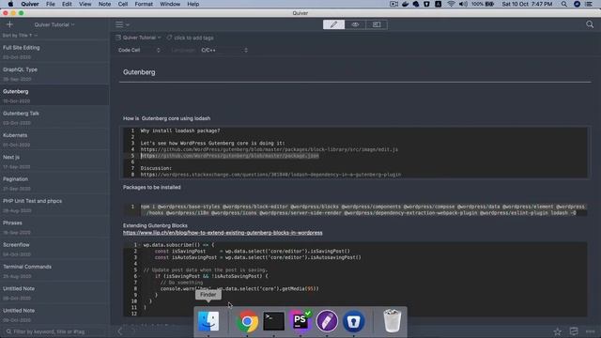Open the liip.ch extending Gutenberg blocks link
The width and height of the screenshot is (601, 338).
[x=223, y=233]
